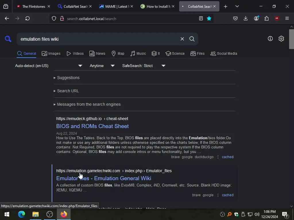
Task: Submit search with magnifier button
Action: [x=192, y=39]
